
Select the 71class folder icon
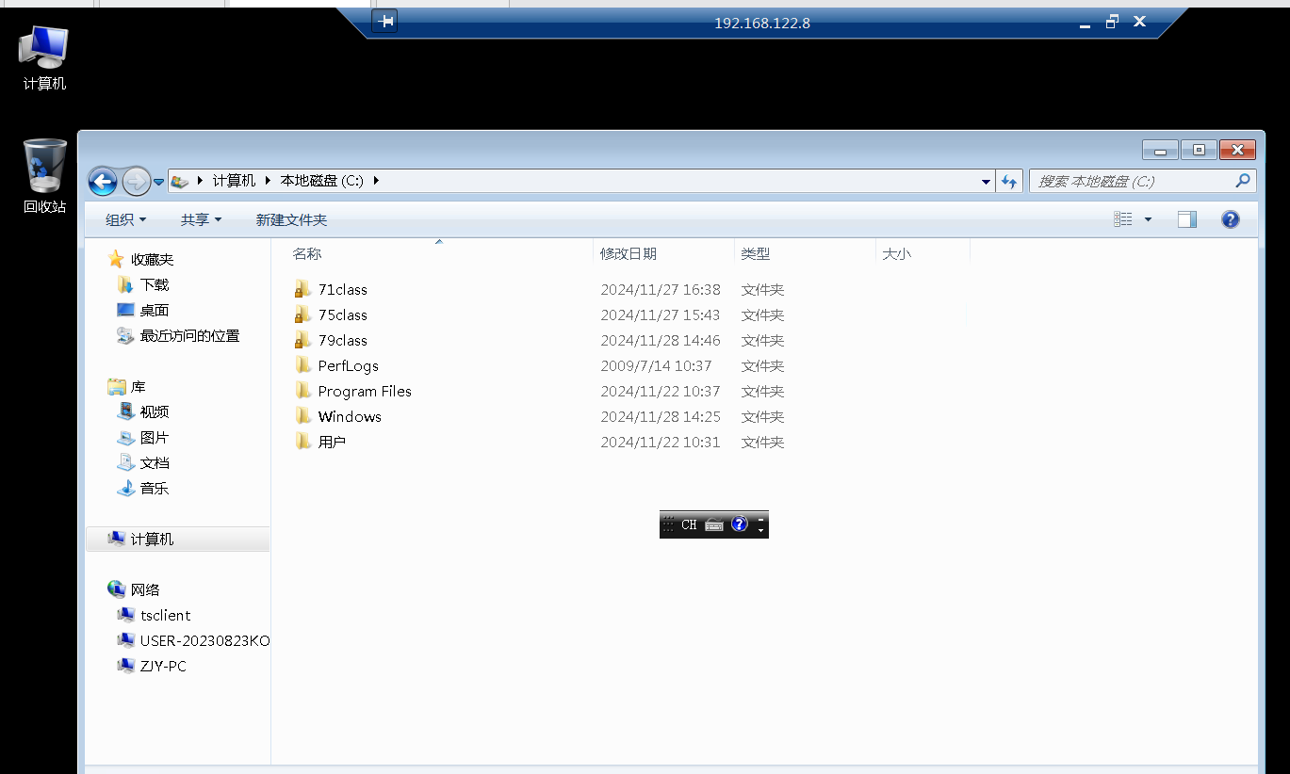[x=302, y=289]
